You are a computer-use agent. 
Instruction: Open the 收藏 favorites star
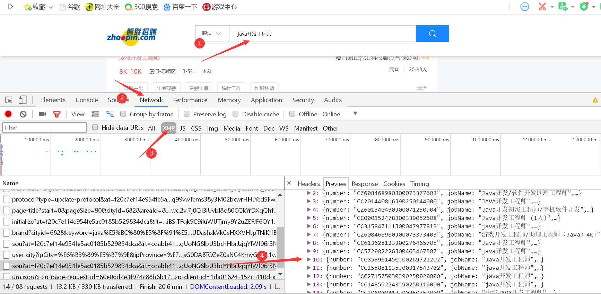(28, 7)
